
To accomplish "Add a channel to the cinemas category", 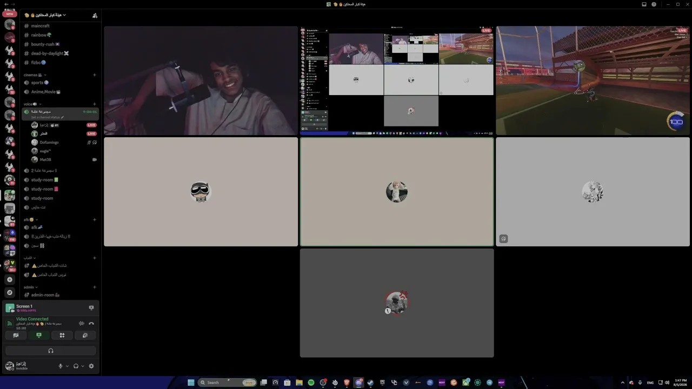I will pos(95,75).
